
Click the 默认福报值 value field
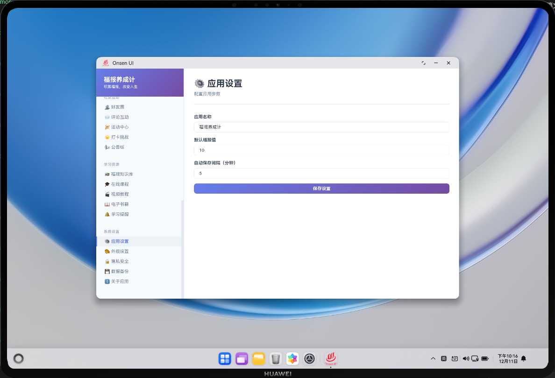click(x=321, y=150)
